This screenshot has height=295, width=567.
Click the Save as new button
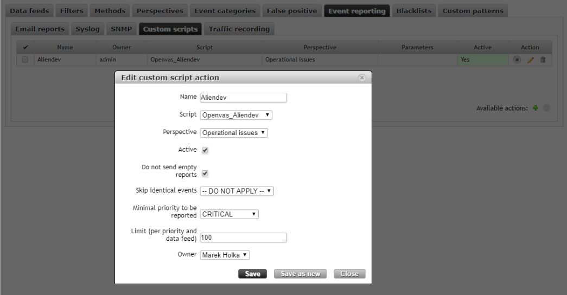click(x=301, y=274)
